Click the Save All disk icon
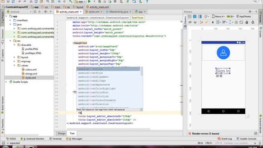The height and width of the screenshot is (148, 263). 8,2
